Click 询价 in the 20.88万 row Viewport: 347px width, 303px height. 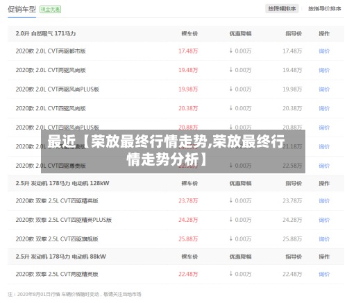(324, 128)
